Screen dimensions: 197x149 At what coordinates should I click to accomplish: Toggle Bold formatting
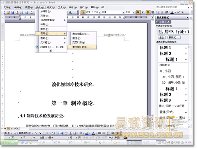[138, 12]
